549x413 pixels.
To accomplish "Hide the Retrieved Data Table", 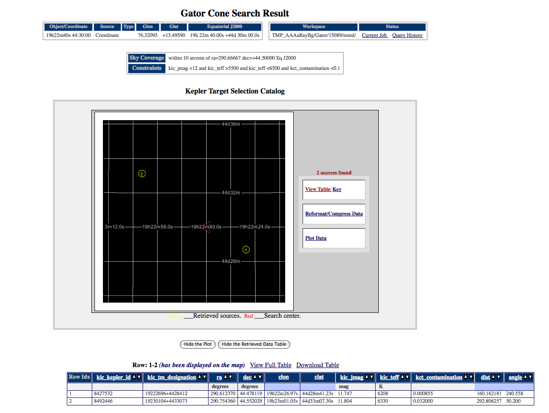I will point(254,344).
